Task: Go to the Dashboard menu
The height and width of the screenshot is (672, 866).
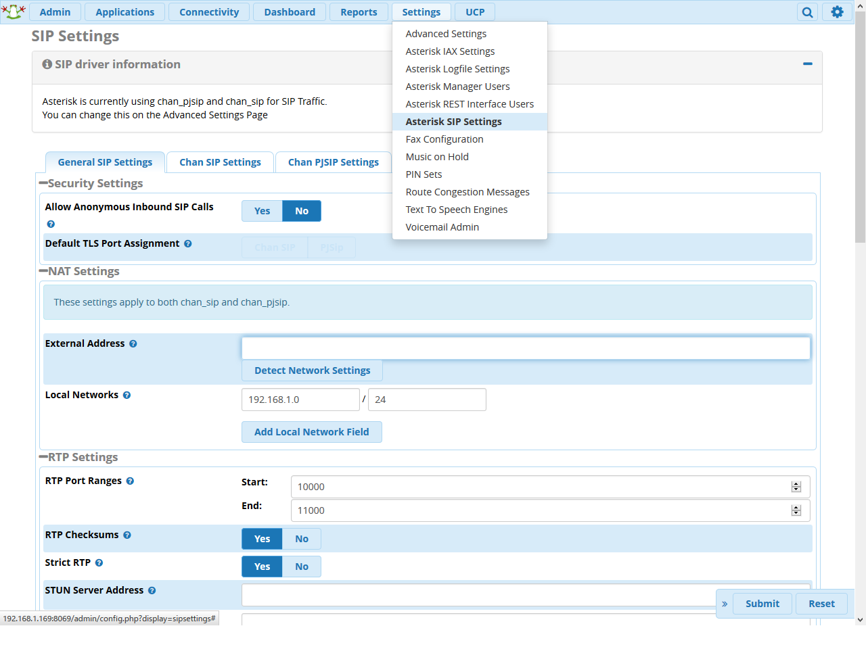Action: pyautogui.click(x=290, y=12)
